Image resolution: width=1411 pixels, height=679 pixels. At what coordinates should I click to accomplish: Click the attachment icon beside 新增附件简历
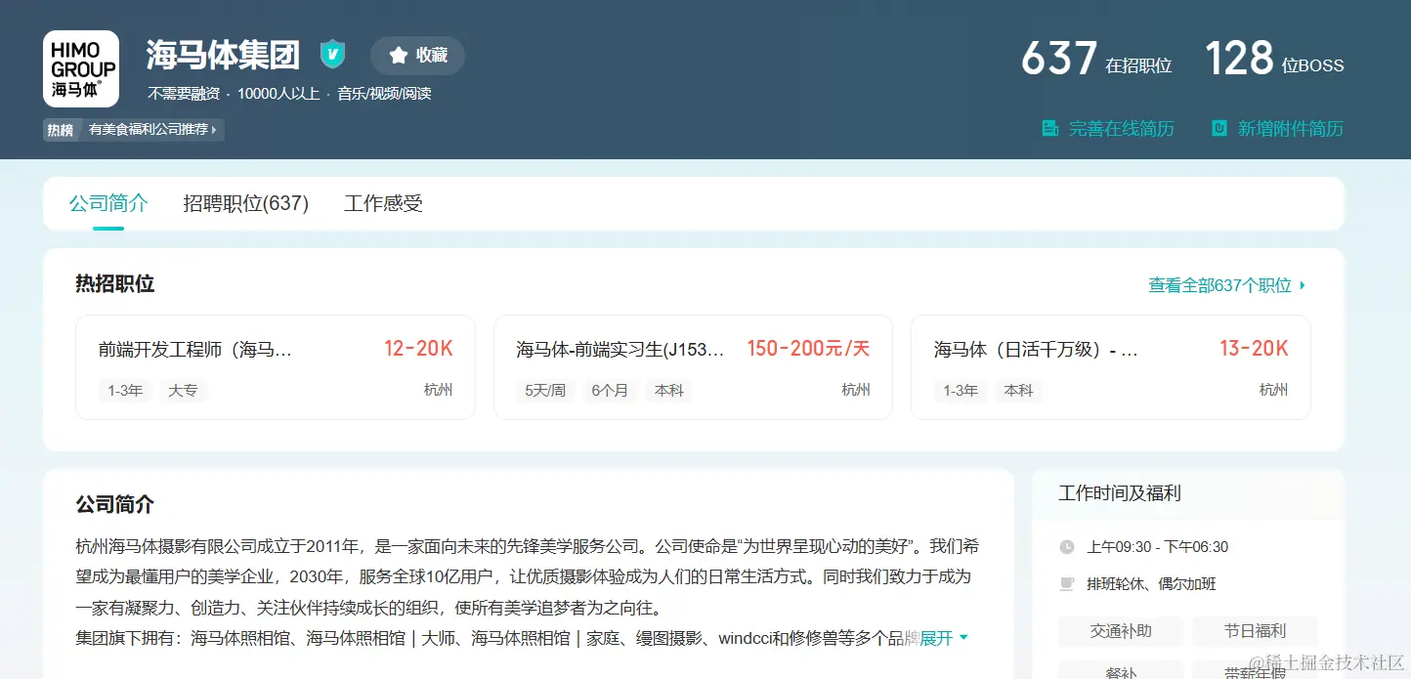[1219, 128]
